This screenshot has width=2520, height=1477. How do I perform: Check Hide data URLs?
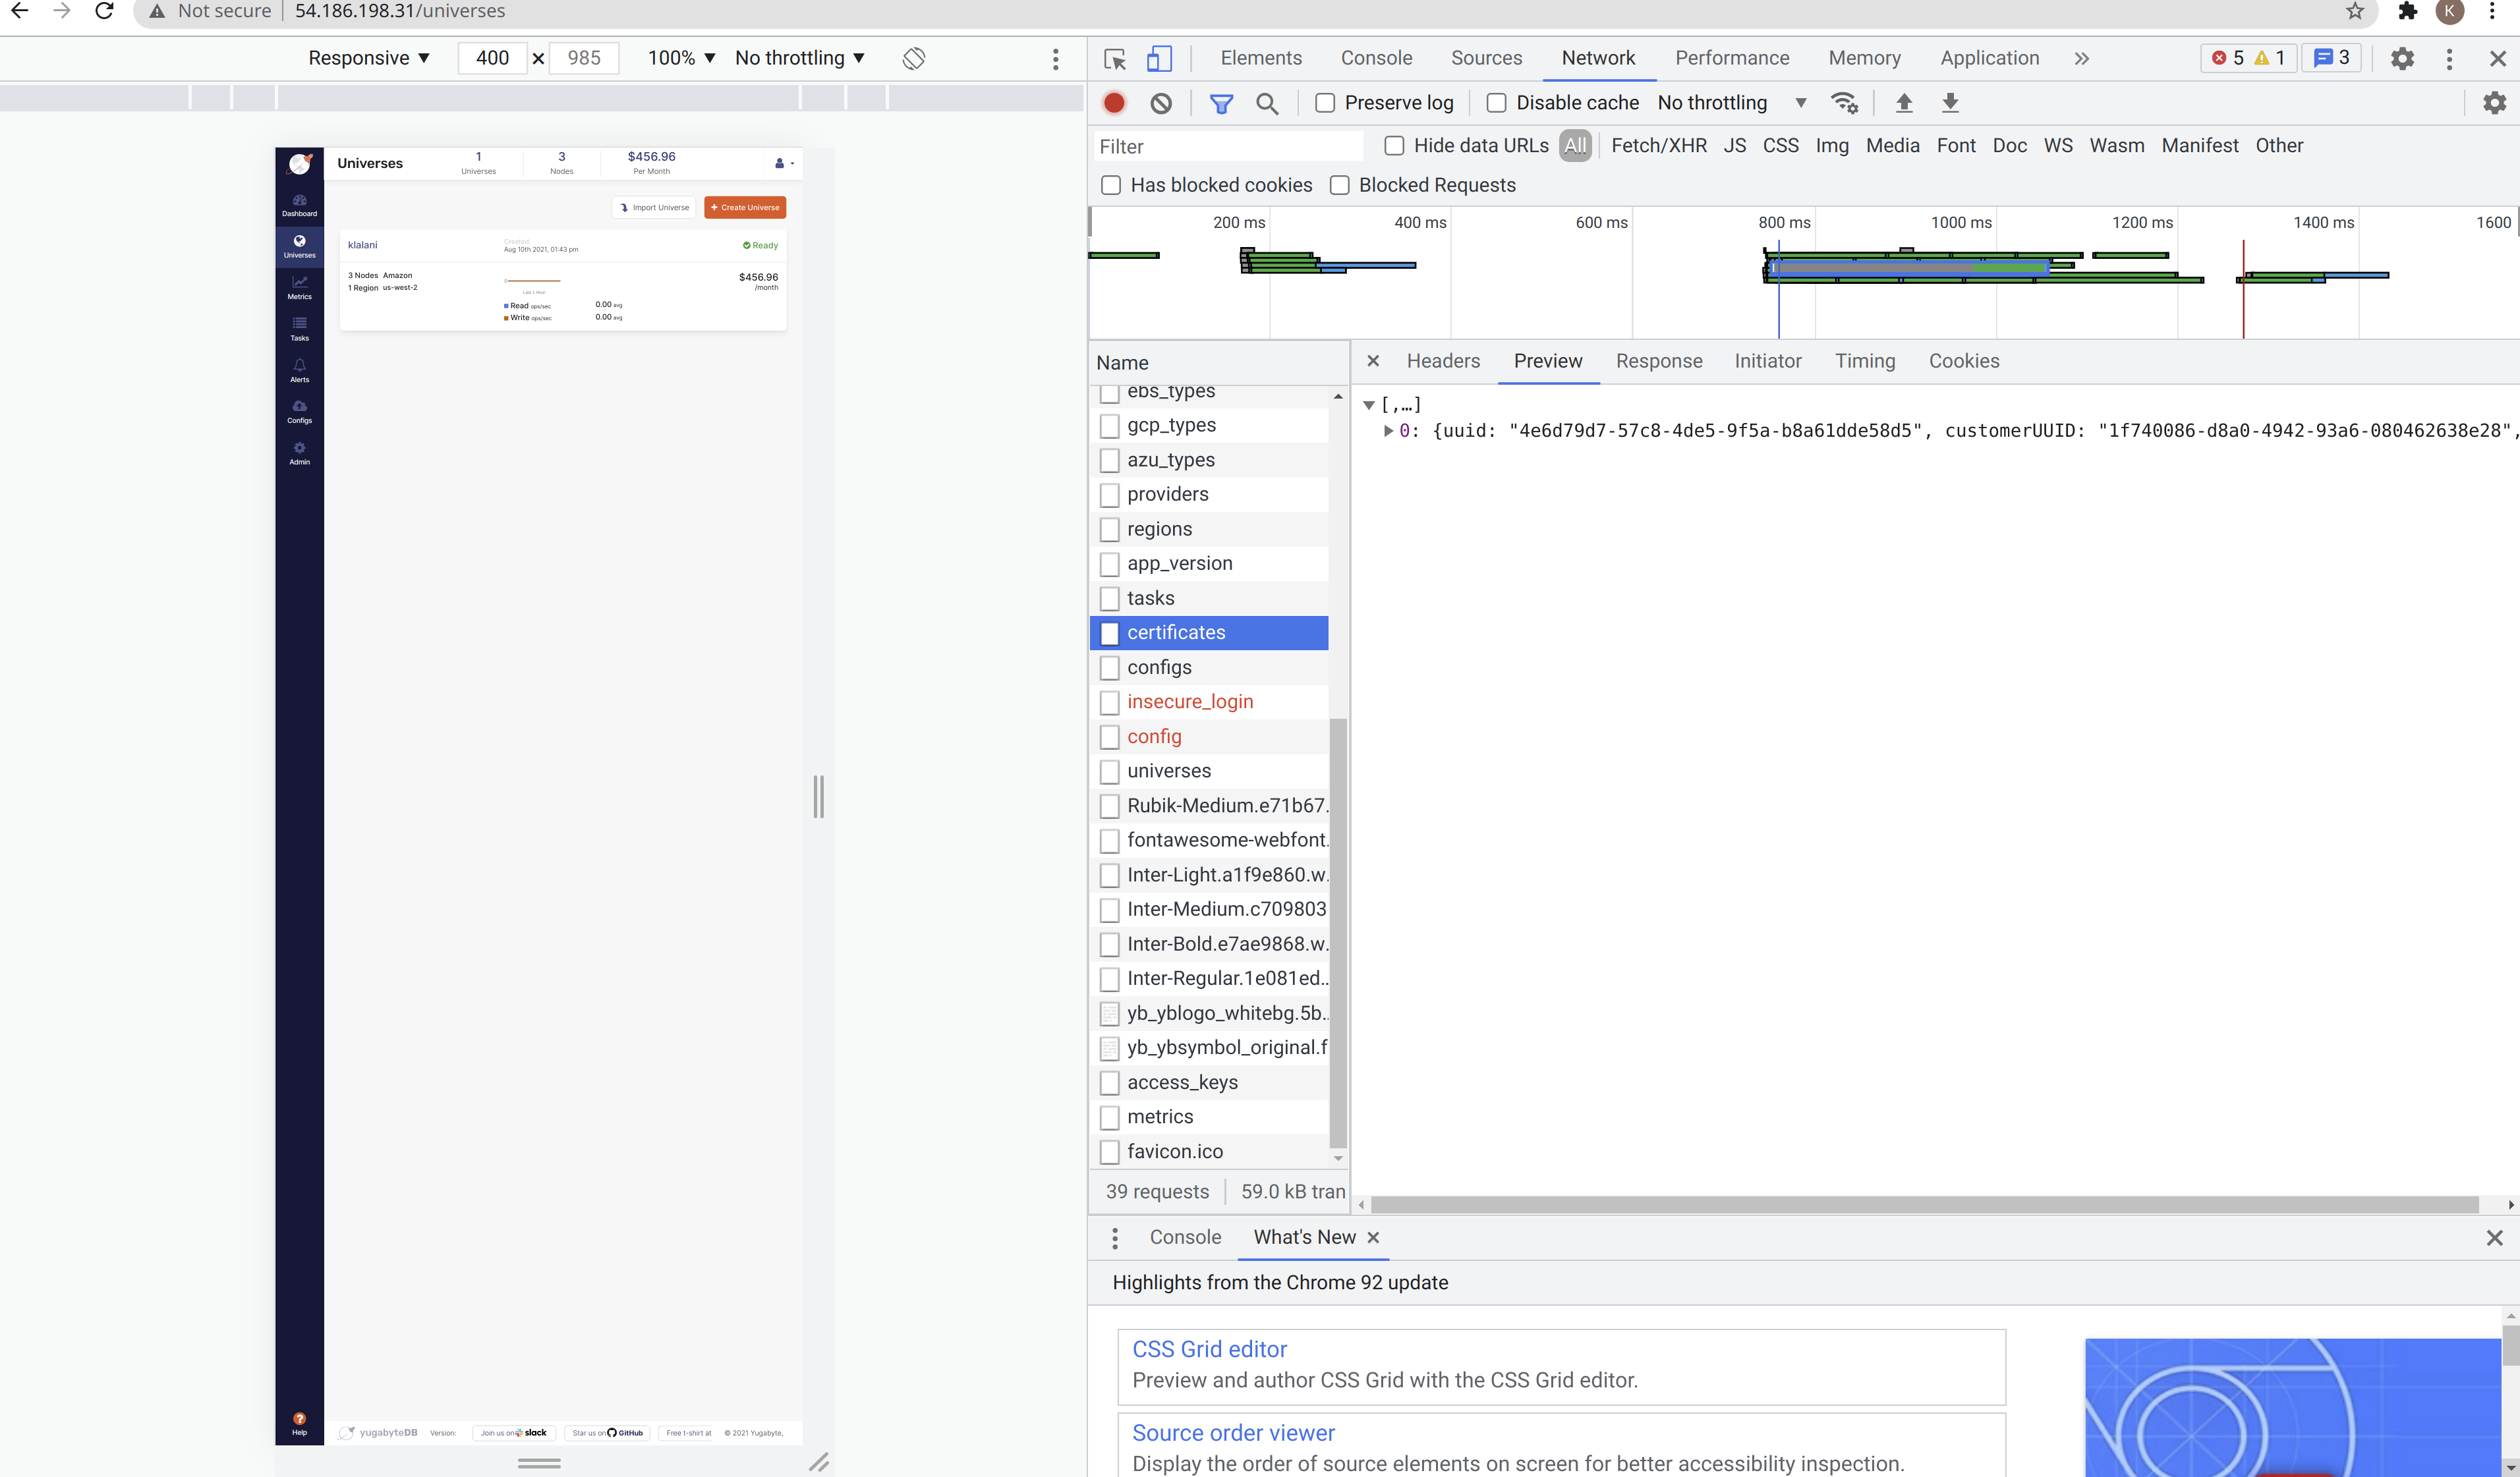click(1394, 146)
